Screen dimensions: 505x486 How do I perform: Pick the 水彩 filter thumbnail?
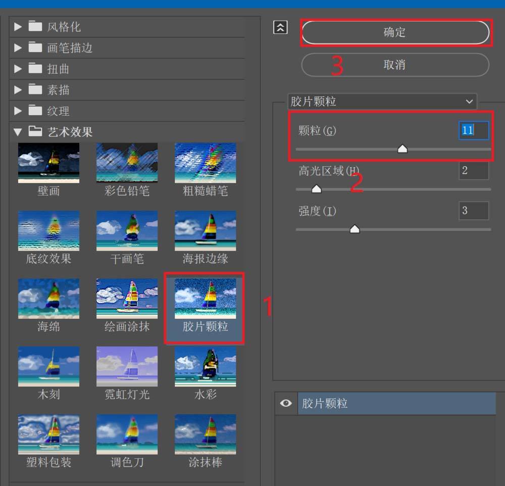click(205, 366)
